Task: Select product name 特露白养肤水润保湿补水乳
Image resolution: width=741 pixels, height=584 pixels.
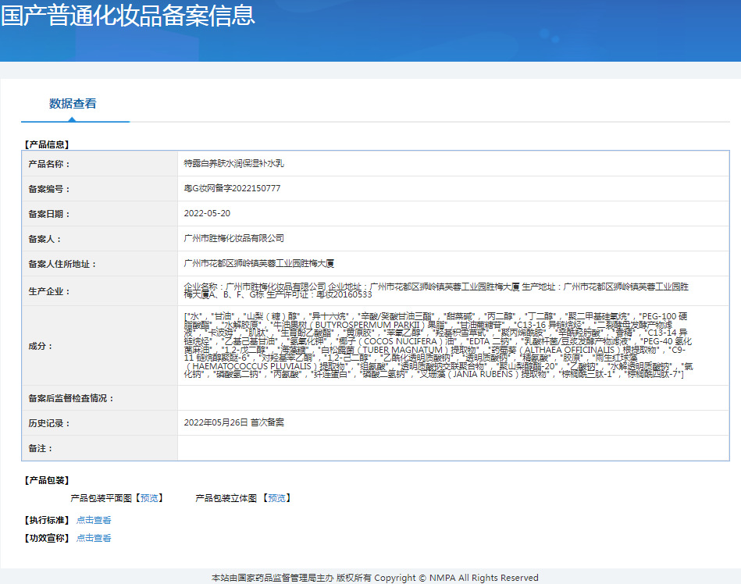Action: click(x=234, y=163)
